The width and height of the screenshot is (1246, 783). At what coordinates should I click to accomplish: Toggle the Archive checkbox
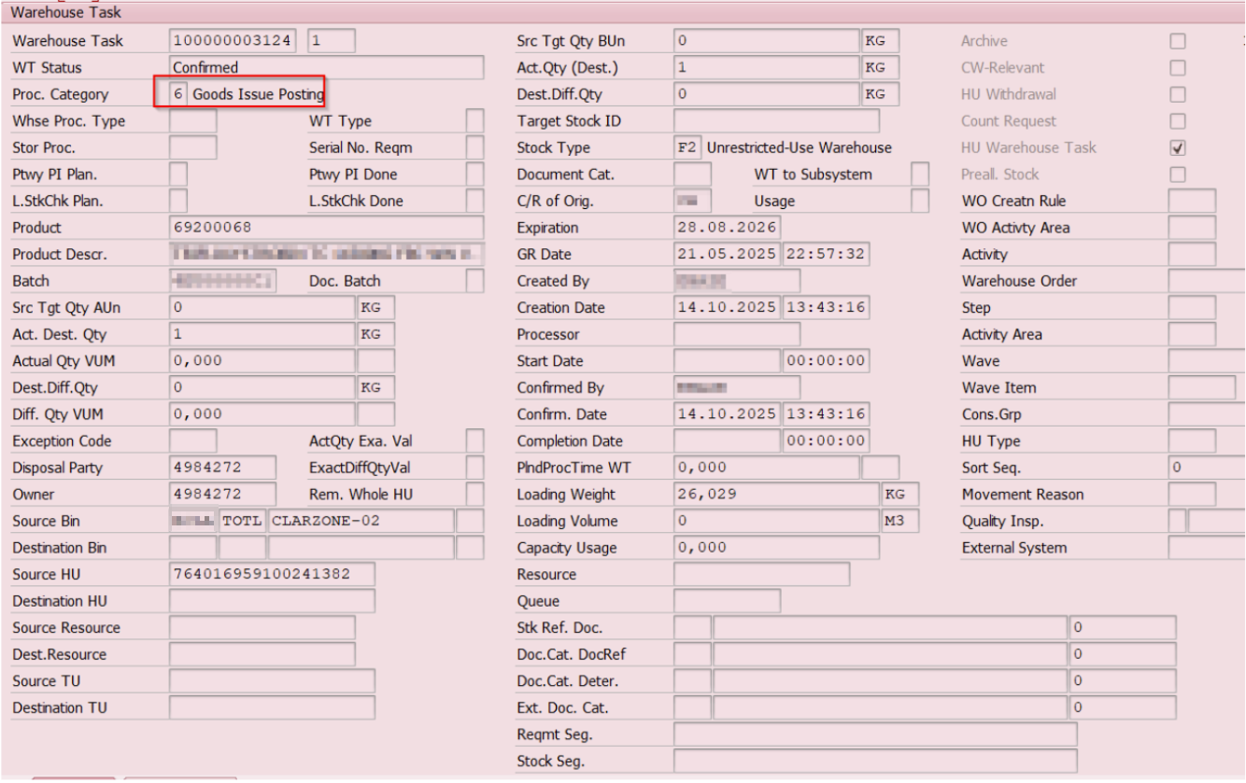point(1178,41)
